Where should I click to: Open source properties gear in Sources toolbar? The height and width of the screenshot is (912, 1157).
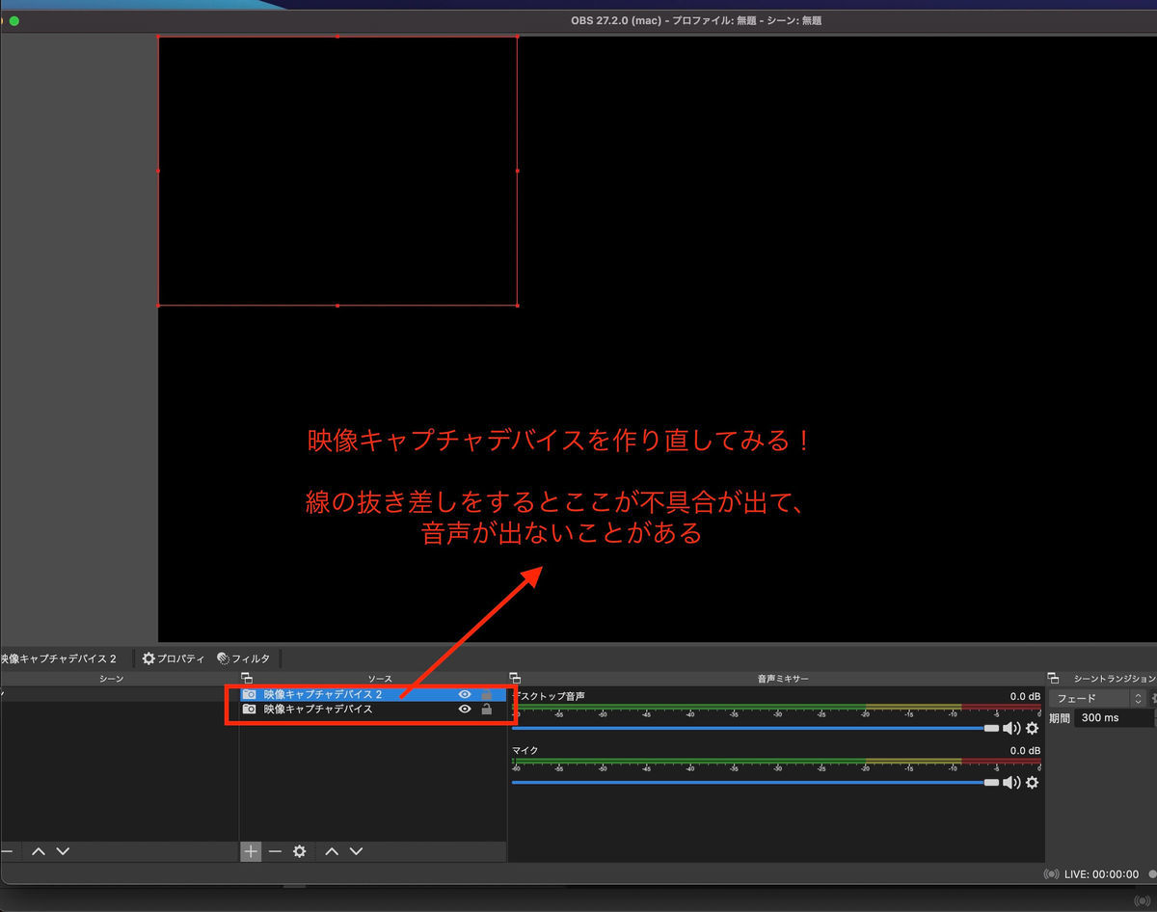click(300, 851)
